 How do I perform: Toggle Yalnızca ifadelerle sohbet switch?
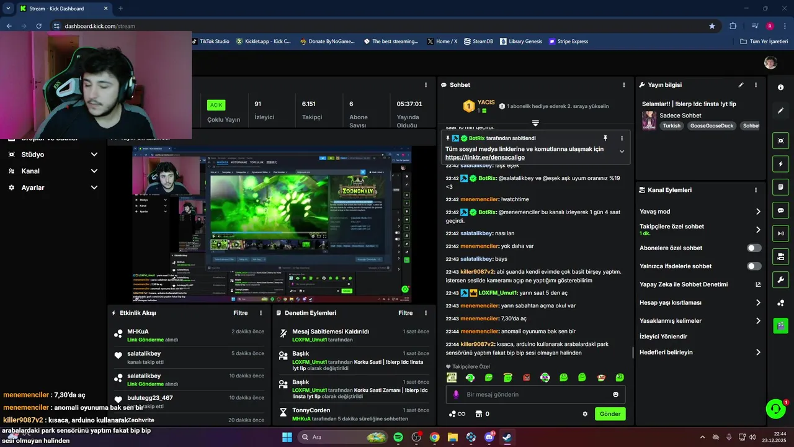pos(754,266)
